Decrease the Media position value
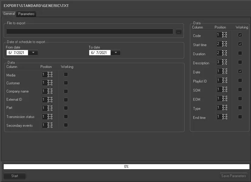Image resolution: width=251 pixels, height=182 pixels. pos(50,76)
